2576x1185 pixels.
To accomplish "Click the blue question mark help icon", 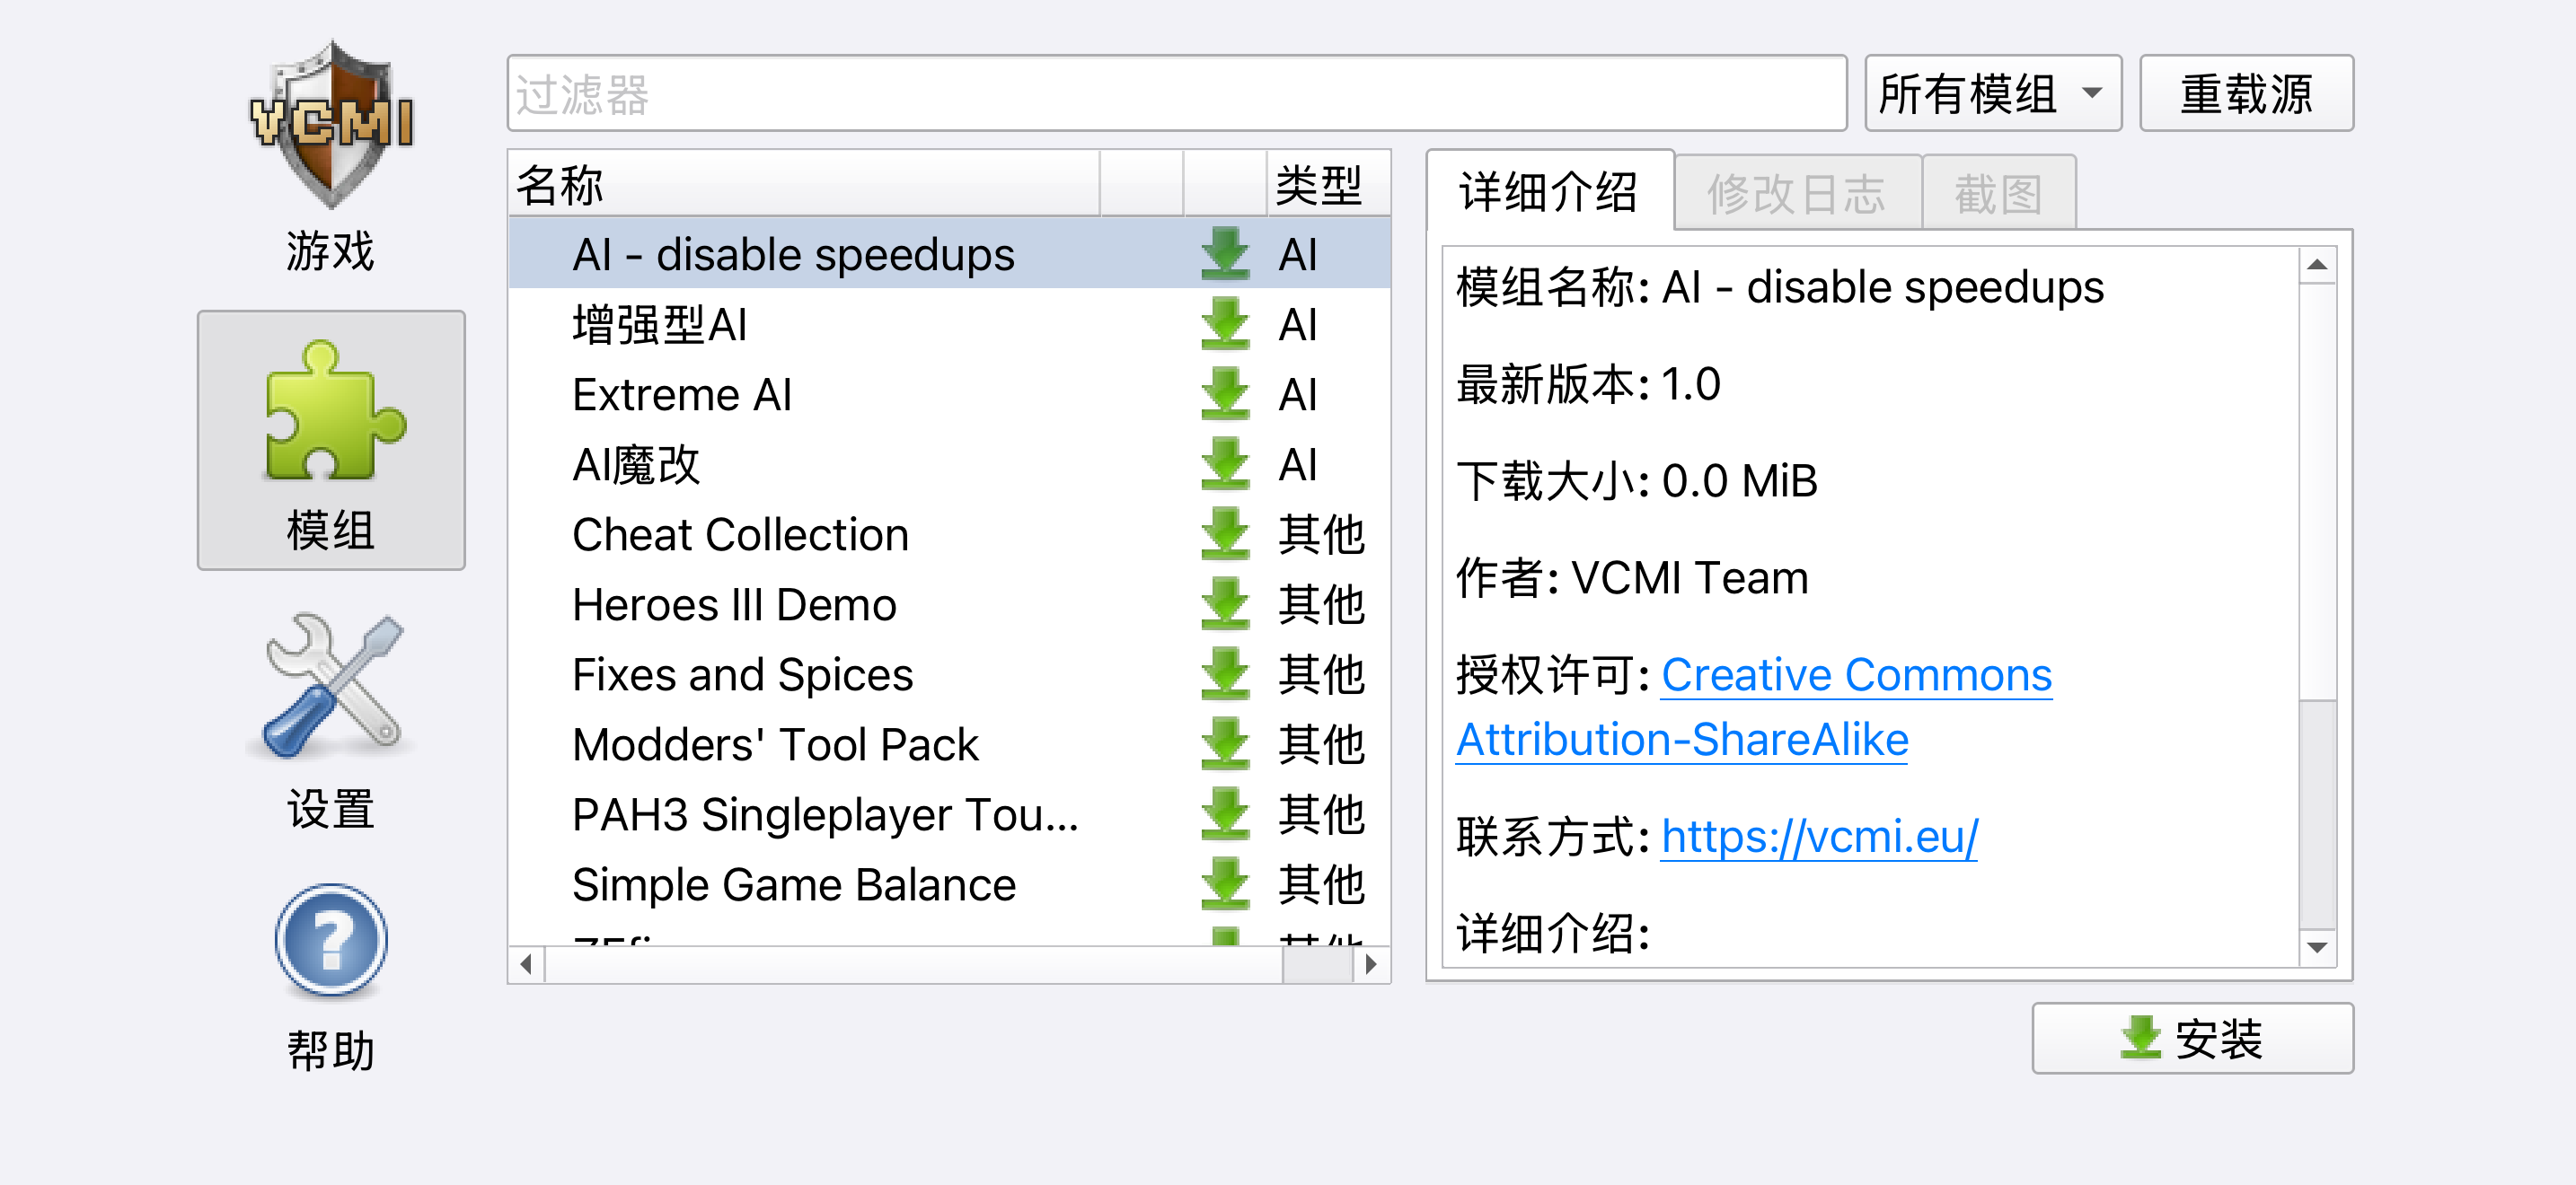I will pos(331,941).
